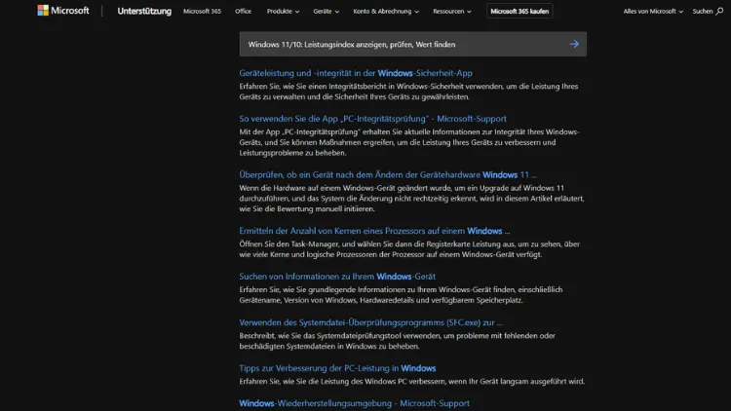The height and width of the screenshot is (411, 731).
Task: Click description 'Erfahren Sie, wie Sie einen Integritätsbericht'
Action: [408, 92]
